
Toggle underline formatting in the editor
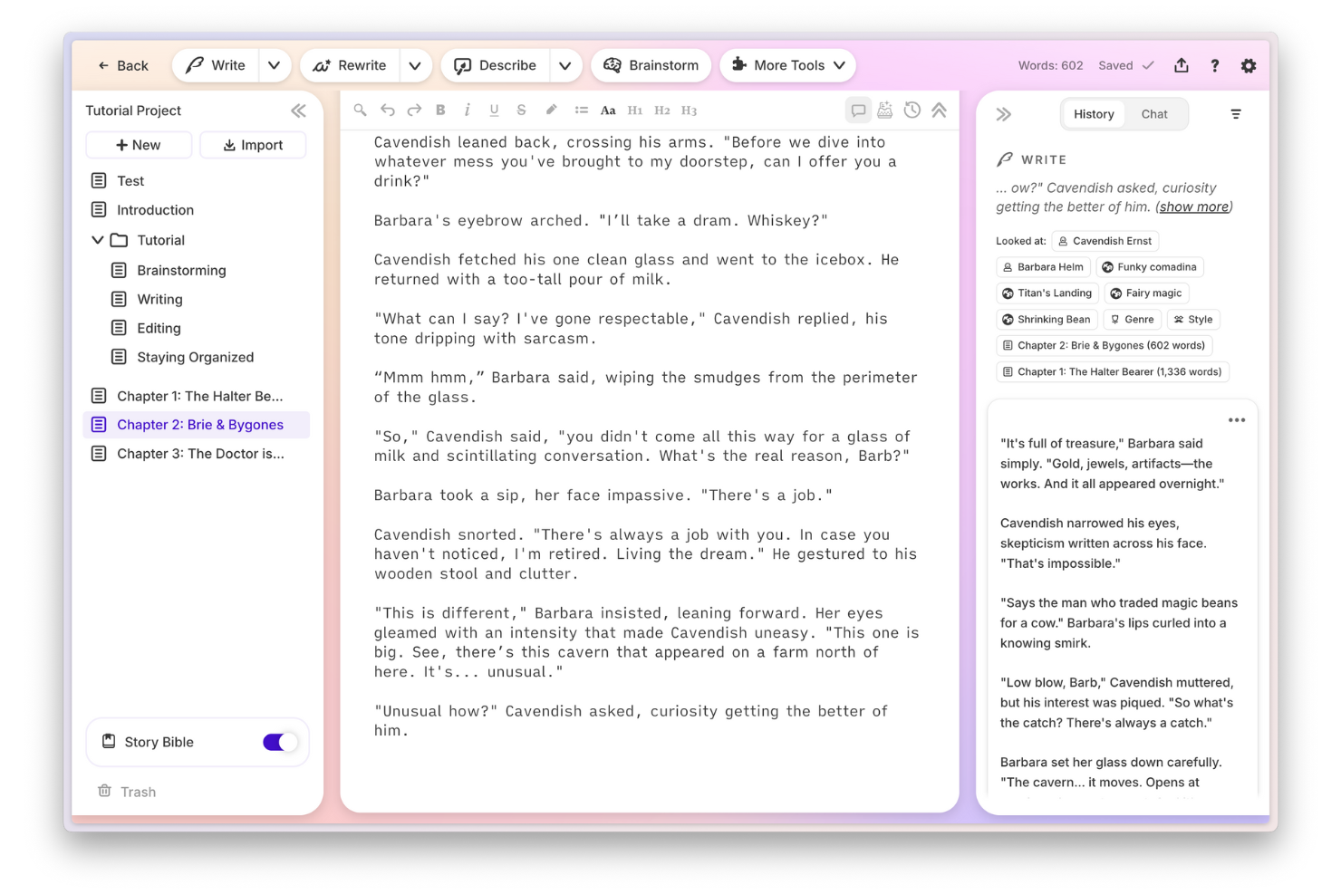494,110
